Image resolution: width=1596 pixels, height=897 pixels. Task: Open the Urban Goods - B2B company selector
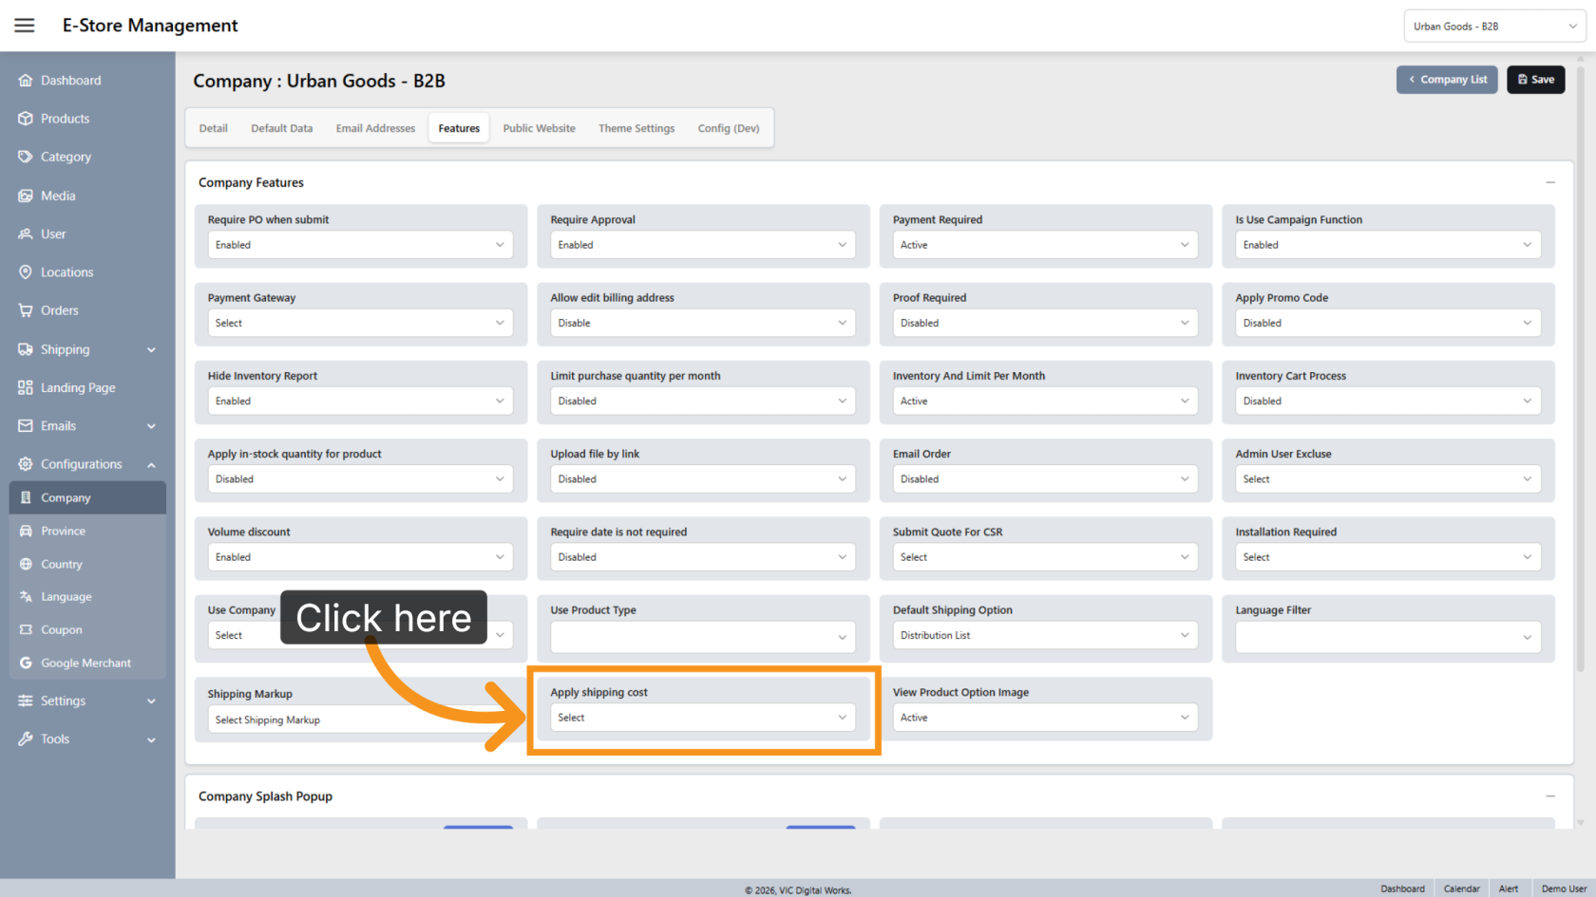(x=1494, y=27)
